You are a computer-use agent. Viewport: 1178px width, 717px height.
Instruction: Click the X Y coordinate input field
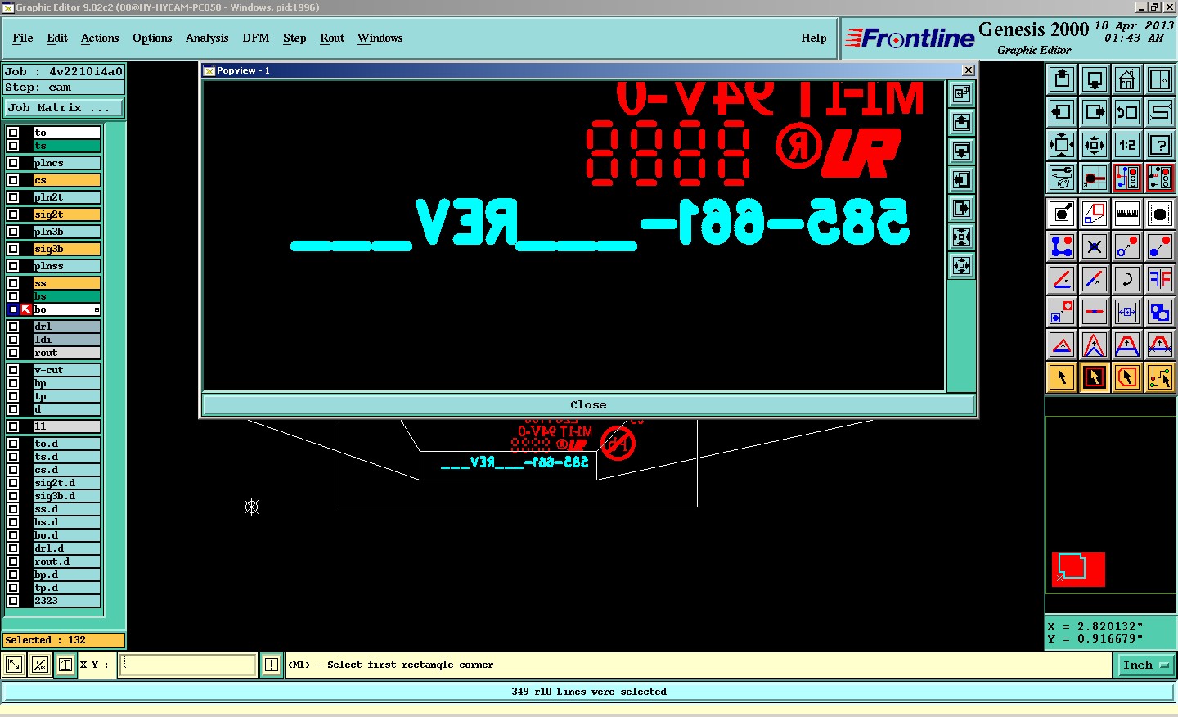pos(188,665)
